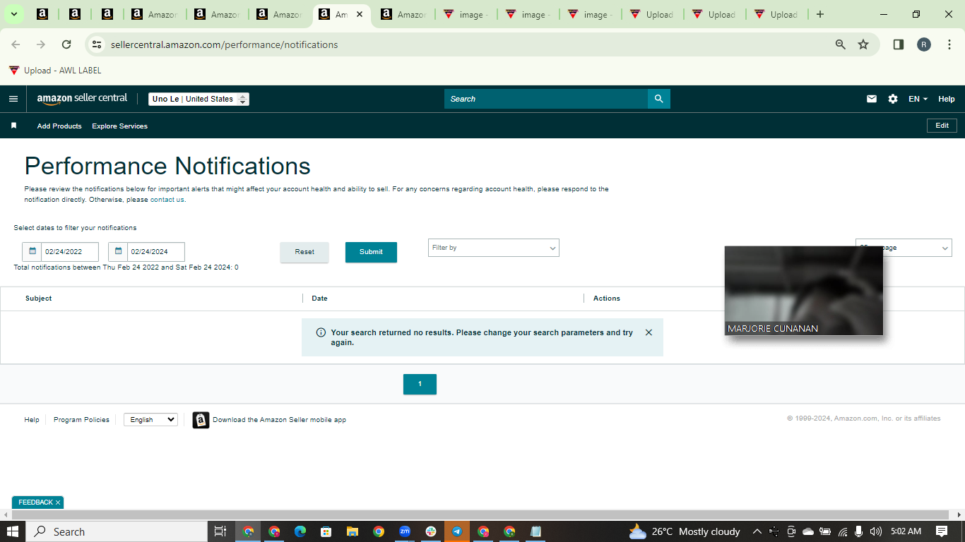Open Microsoft Store from the taskbar
Screen dimensions: 965x542
coord(326,531)
